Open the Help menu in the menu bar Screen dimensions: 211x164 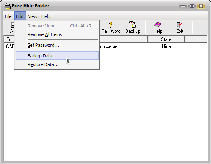(46, 16)
